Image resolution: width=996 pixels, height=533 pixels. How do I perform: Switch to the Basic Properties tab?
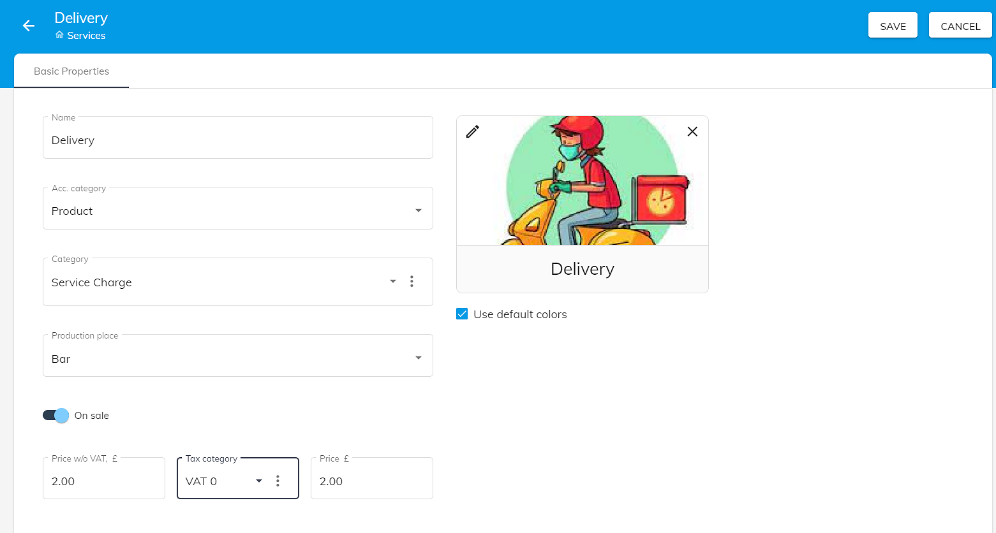(71, 71)
